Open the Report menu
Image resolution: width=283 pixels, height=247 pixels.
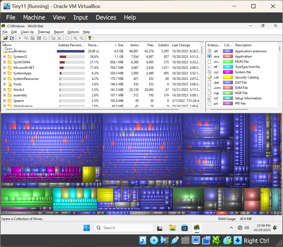click(59, 32)
